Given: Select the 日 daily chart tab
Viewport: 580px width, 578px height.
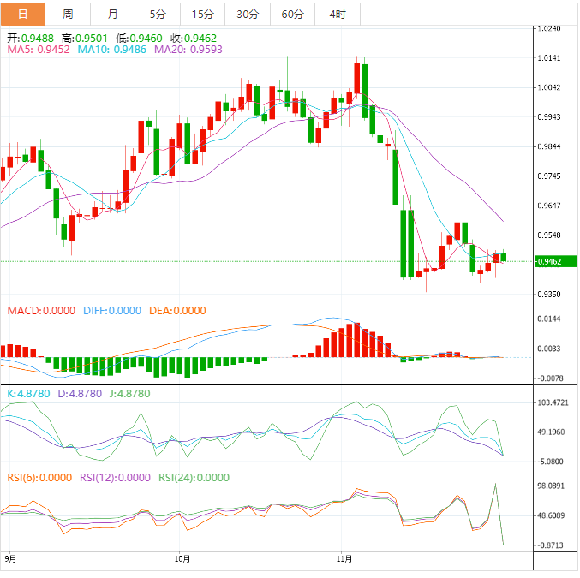Looking at the screenshot, I should 21,15.
